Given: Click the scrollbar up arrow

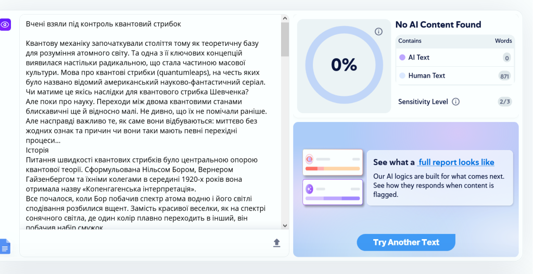Looking at the screenshot, I should click(x=285, y=18).
